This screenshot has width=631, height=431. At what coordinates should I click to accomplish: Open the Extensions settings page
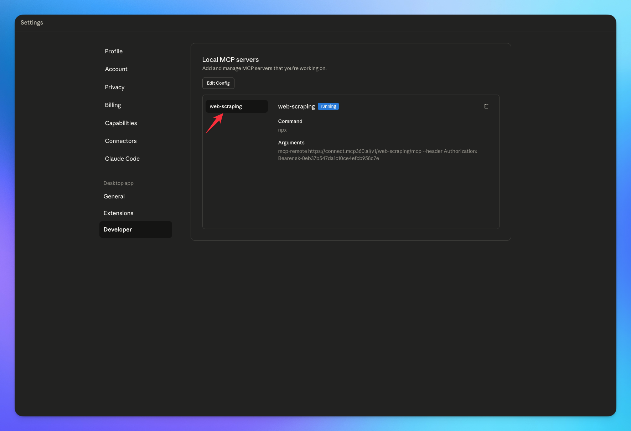tap(118, 213)
